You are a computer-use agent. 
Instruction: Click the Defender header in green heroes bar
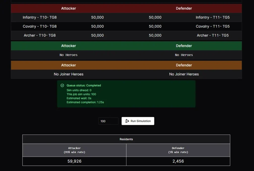coord(184,46)
